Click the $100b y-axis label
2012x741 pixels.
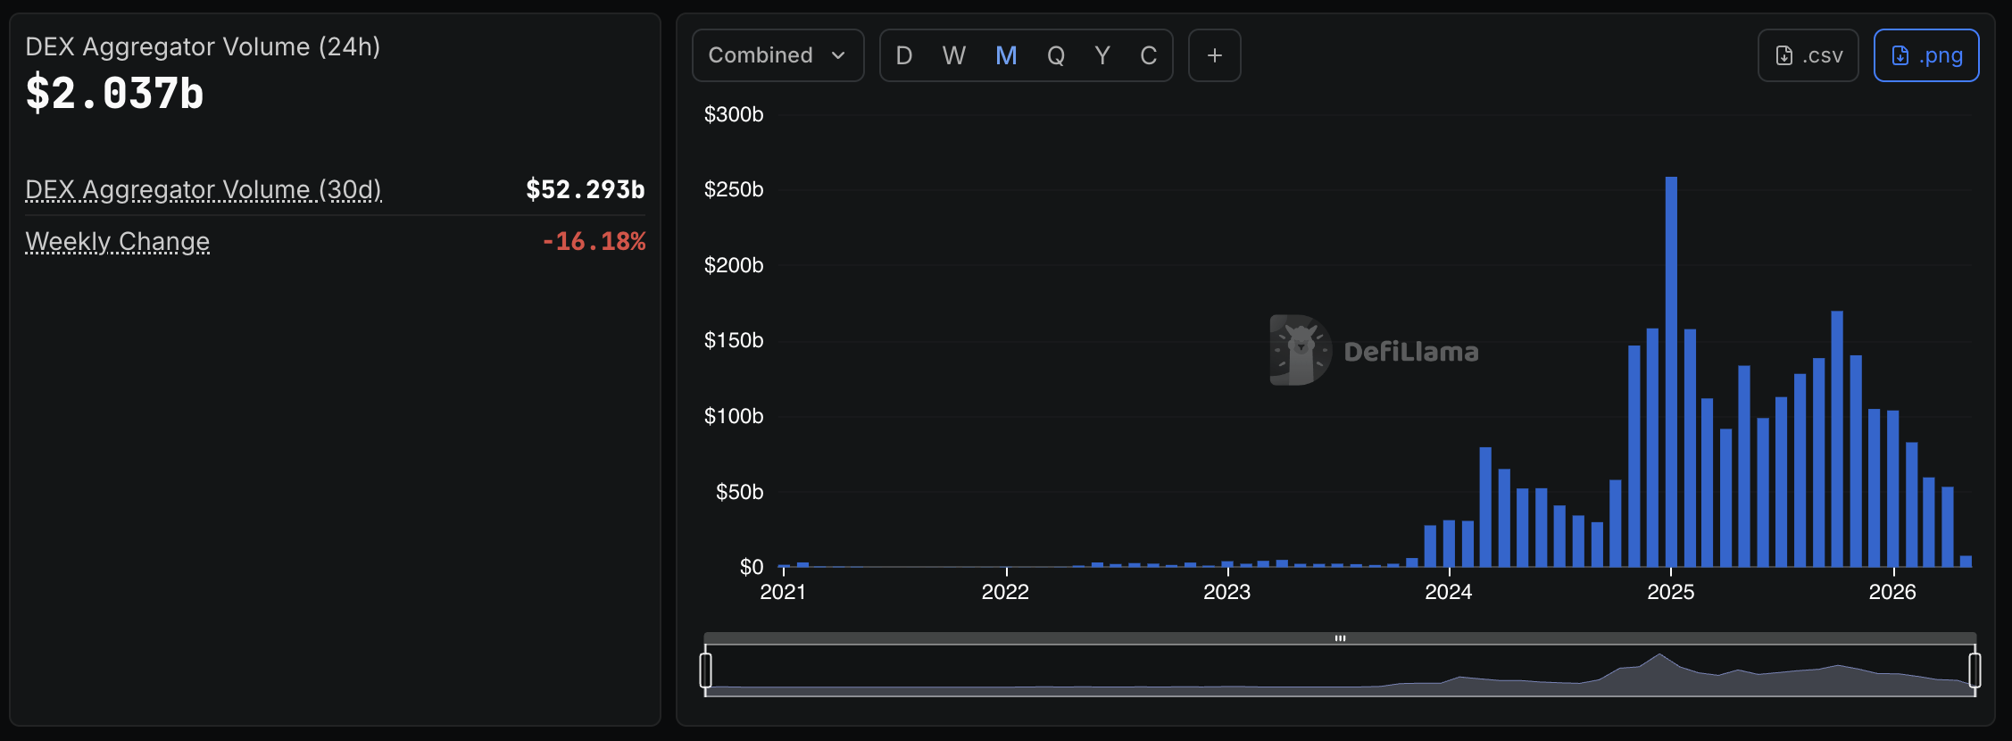(x=734, y=416)
